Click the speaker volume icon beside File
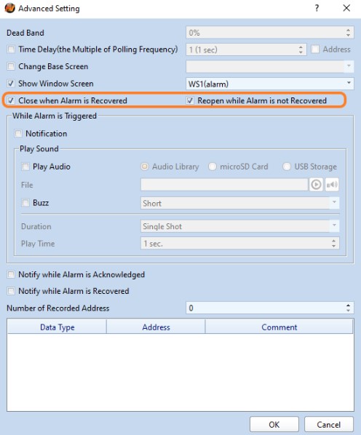 pyautogui.click(x=332, y=185)
